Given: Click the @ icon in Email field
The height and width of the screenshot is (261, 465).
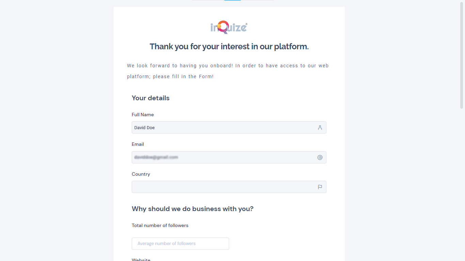Looking at the screenshot, I should point(320,157).
